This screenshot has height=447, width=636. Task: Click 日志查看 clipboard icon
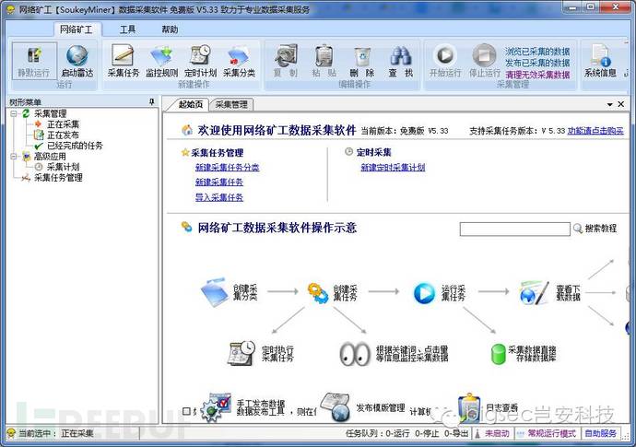click(x=470, y=407)
